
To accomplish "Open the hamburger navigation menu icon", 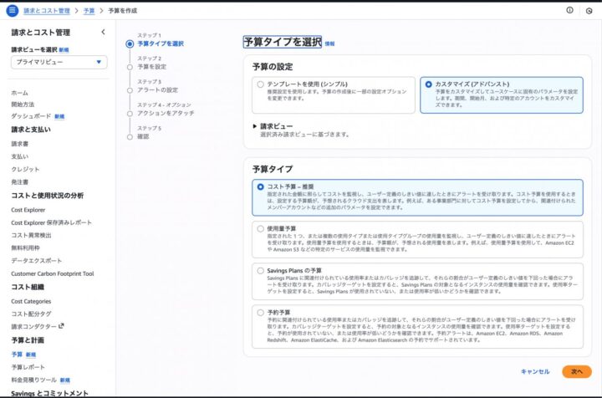I will 12,11.
